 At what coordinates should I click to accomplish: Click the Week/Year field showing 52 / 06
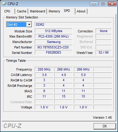(x=103, y=52)
